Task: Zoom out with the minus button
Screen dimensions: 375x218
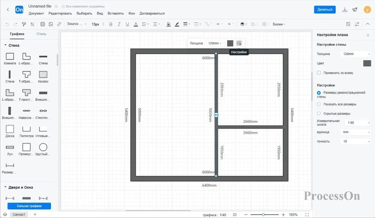Action: (x=246, y=215)
